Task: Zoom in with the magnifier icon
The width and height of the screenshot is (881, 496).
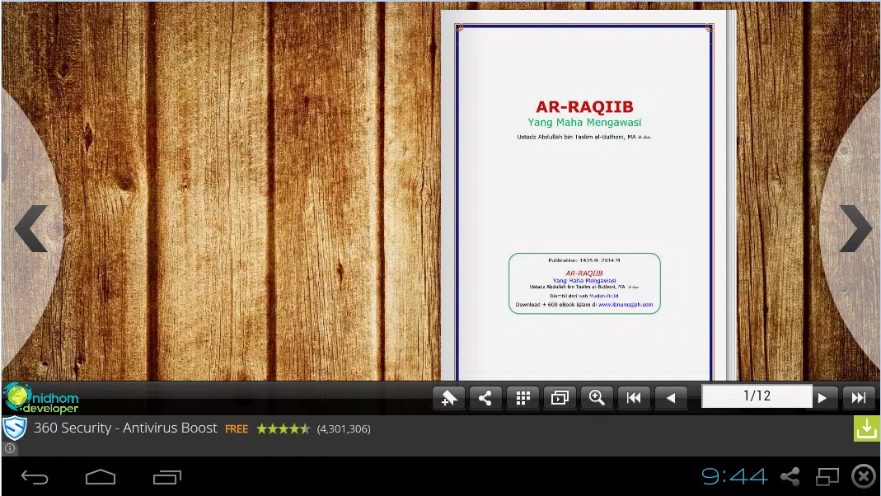Action: coord(597,398)
